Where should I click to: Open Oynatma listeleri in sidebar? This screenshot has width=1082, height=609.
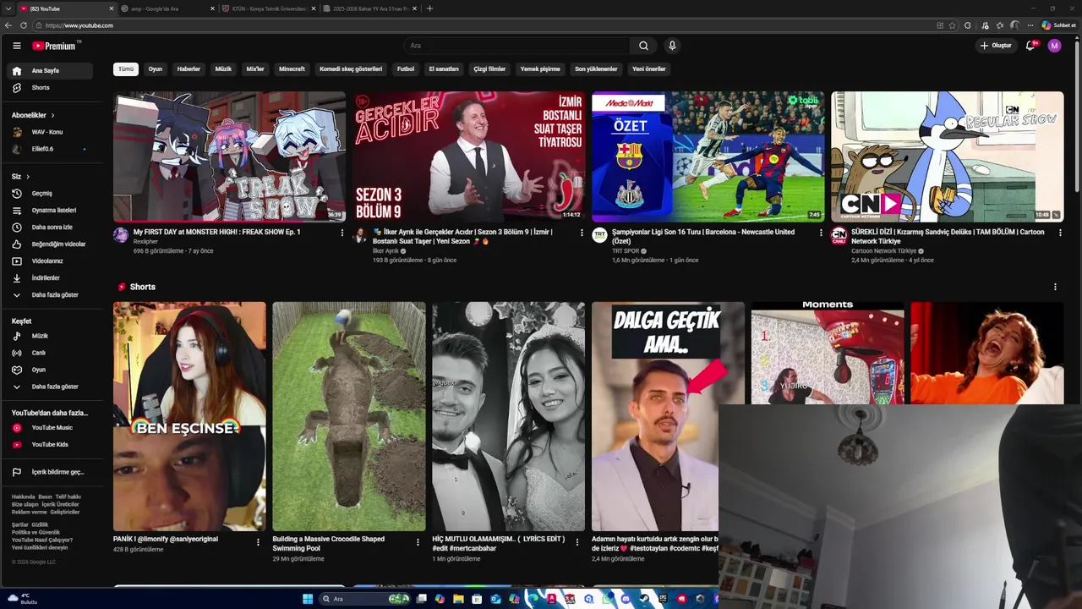[x=52, y=211]
